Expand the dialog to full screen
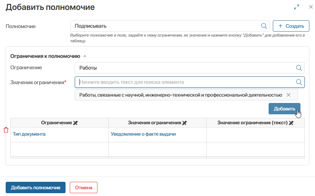This screenshot has height=196, width=315. click(x=297, y=7)
